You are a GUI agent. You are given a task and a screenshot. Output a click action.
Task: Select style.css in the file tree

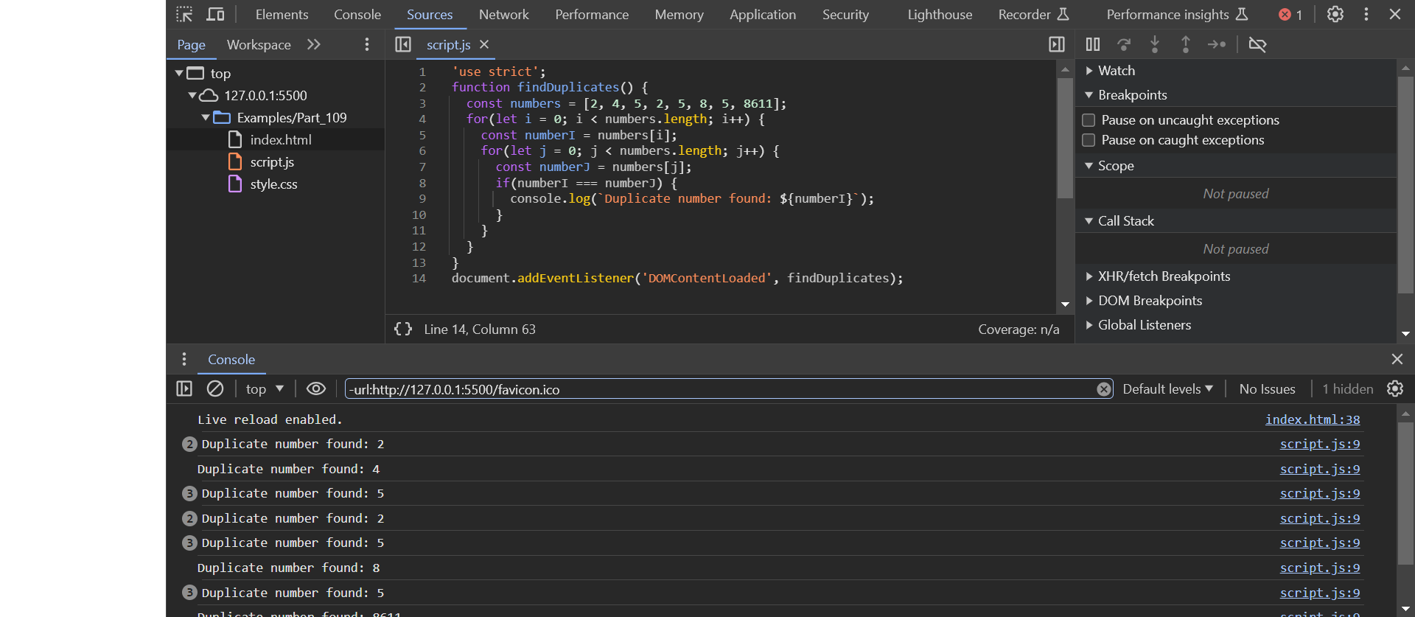point(273,184)
